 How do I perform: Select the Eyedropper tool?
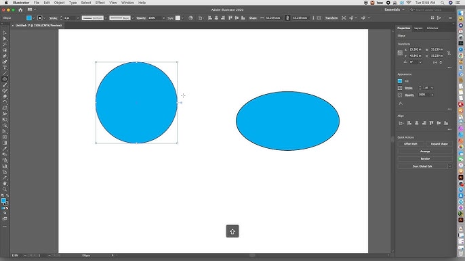(5, 149)
